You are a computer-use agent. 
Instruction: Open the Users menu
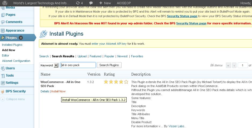[10, 68]
